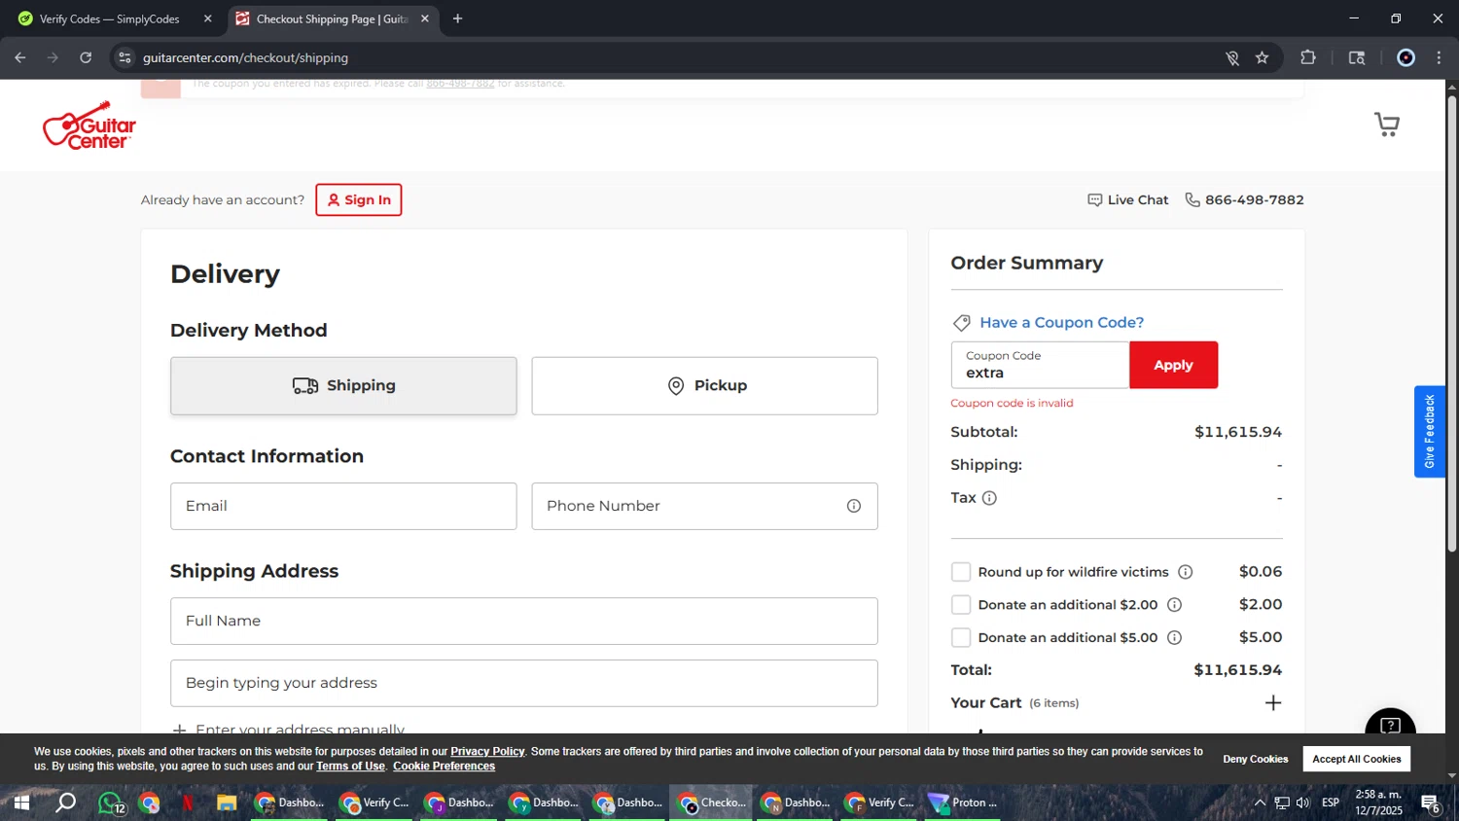Click the Email input field
The height and width of the screenshot is (821, 1459).
(343, 507)
